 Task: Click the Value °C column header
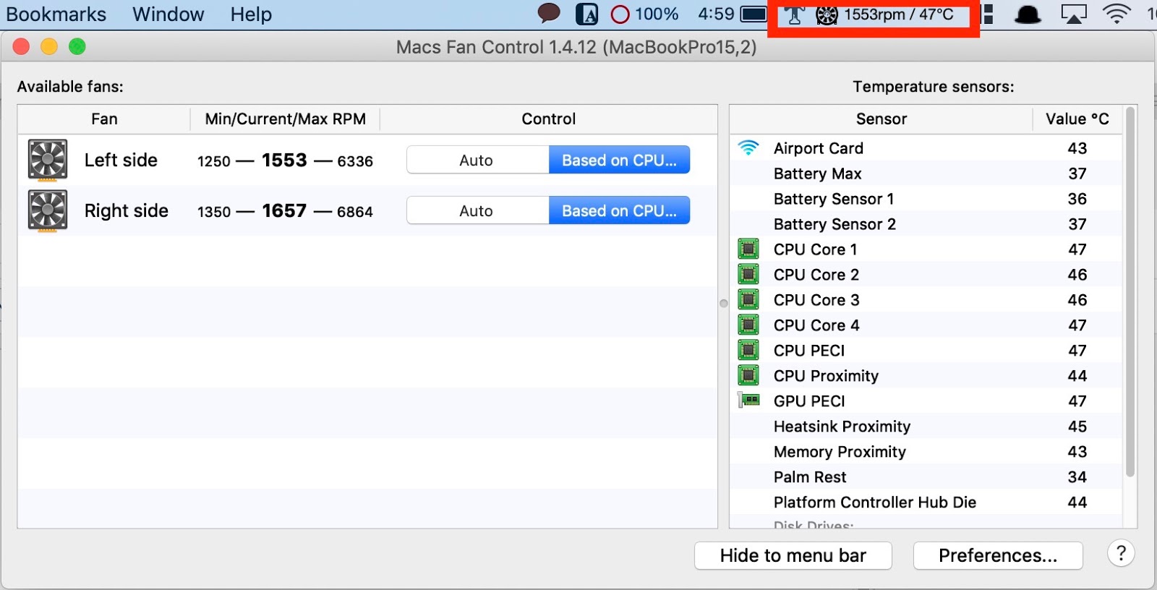click(x=1077, y=119)
